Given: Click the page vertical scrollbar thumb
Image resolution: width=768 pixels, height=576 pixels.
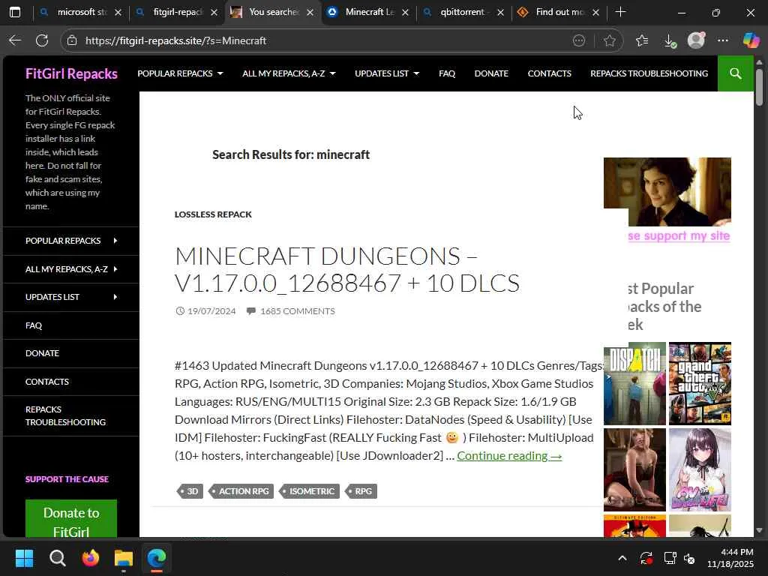Looking at the screenshot, I should coord(759,87).
